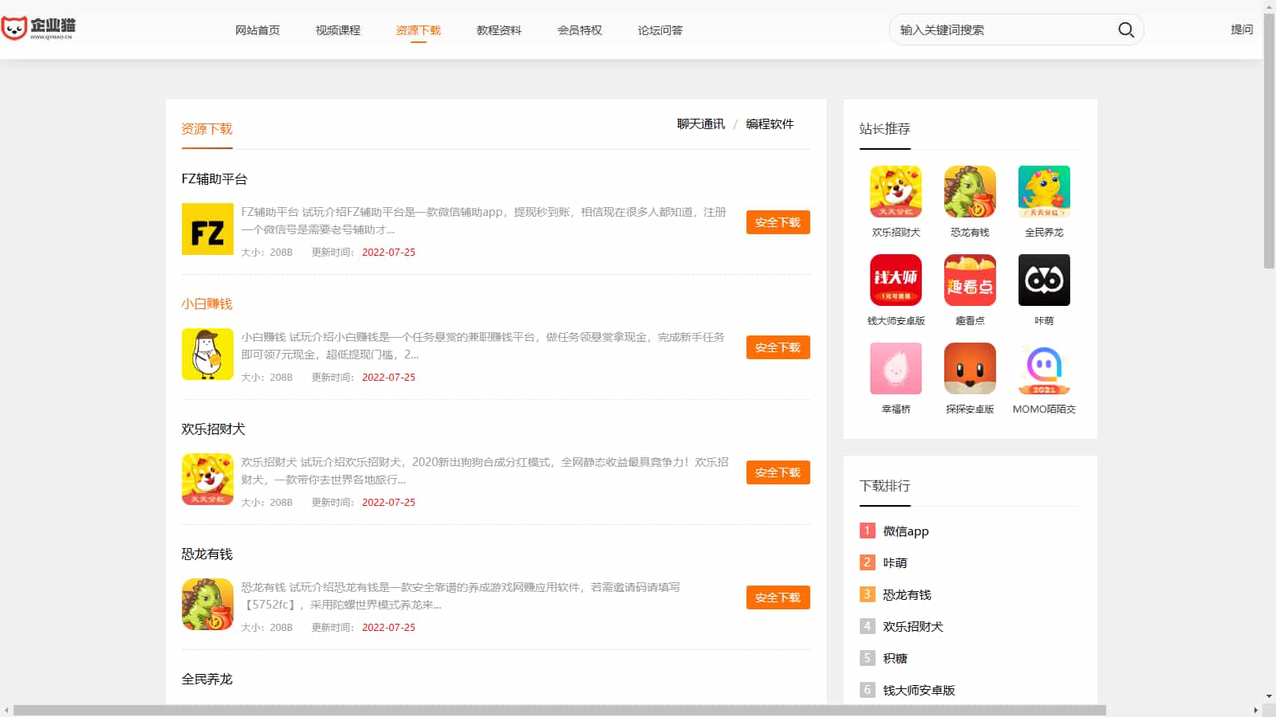The height and width of the screenshot is (717, 1276).
Task: Open 钱大师安卓版 icon in 站长推荐
Action: 896,280
